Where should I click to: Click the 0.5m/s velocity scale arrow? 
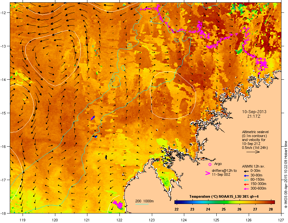(x=253, y=152)
